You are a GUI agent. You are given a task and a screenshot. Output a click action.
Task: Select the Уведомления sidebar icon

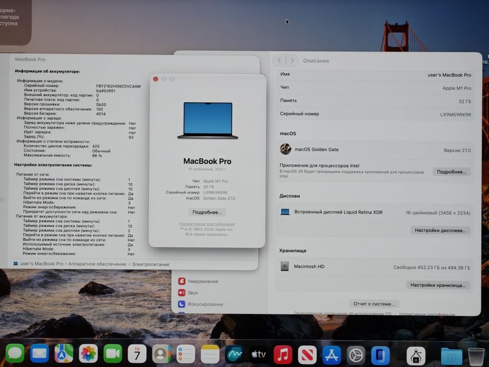pos(181,281)
